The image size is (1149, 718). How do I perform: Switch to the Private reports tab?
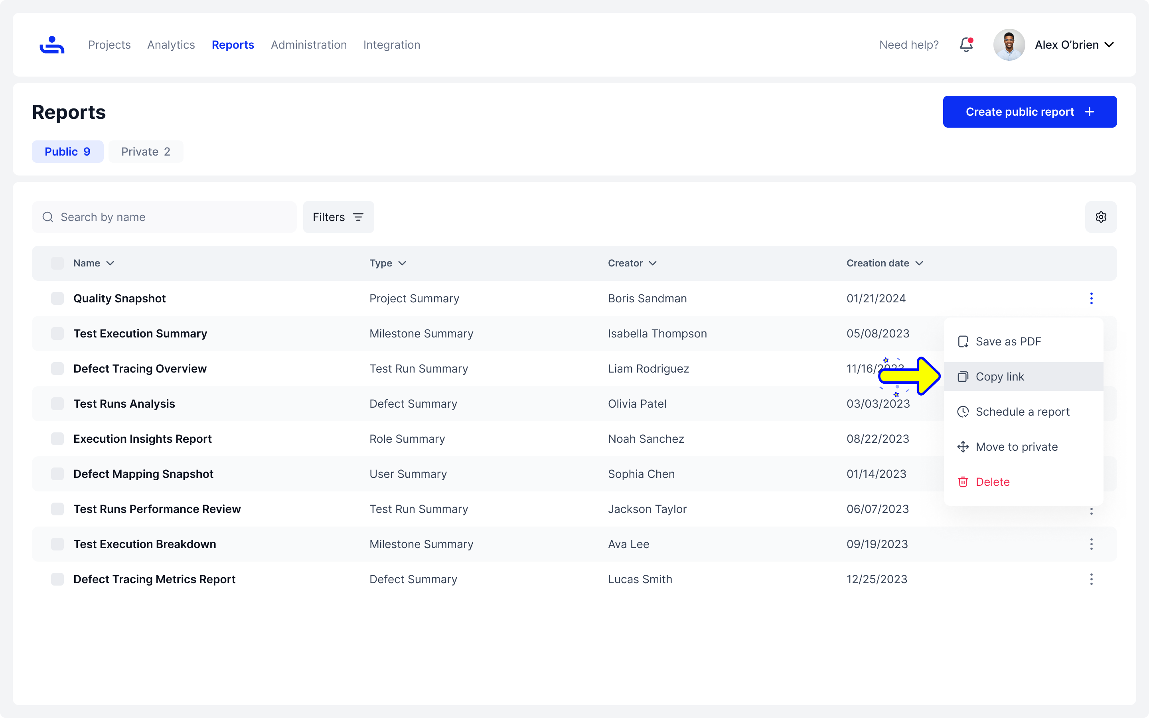click(145, 152)
